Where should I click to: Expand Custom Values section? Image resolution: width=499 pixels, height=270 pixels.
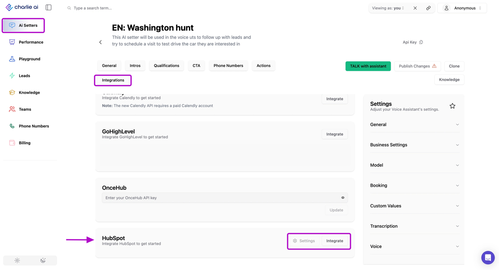click(415, 206)
